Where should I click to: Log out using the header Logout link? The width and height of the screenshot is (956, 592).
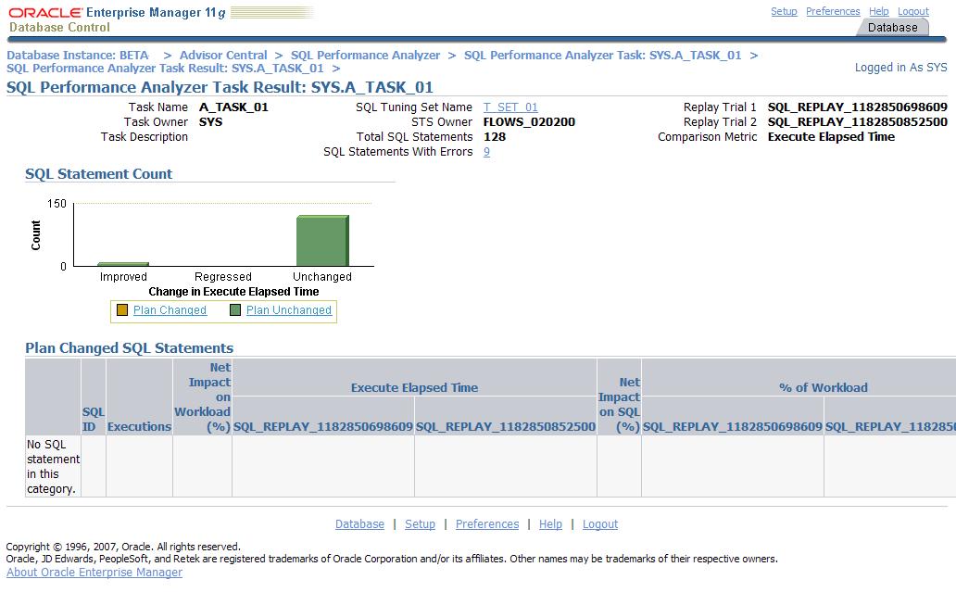coord(913,11)
